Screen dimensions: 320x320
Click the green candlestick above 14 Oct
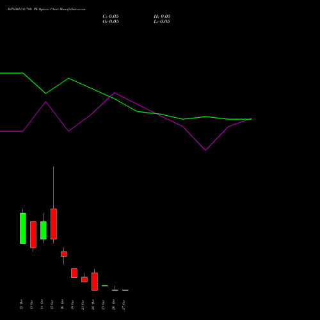point(44,230)
